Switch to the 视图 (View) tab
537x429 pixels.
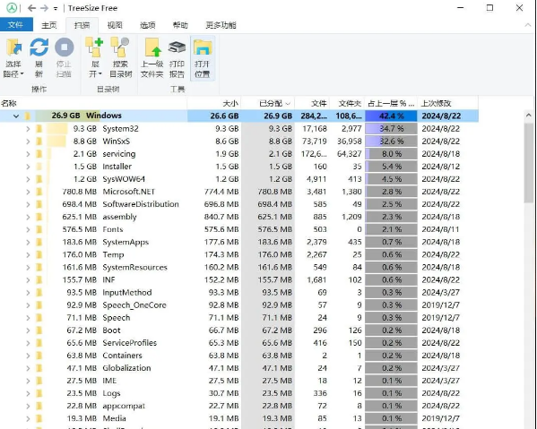(x=115, y=25)
